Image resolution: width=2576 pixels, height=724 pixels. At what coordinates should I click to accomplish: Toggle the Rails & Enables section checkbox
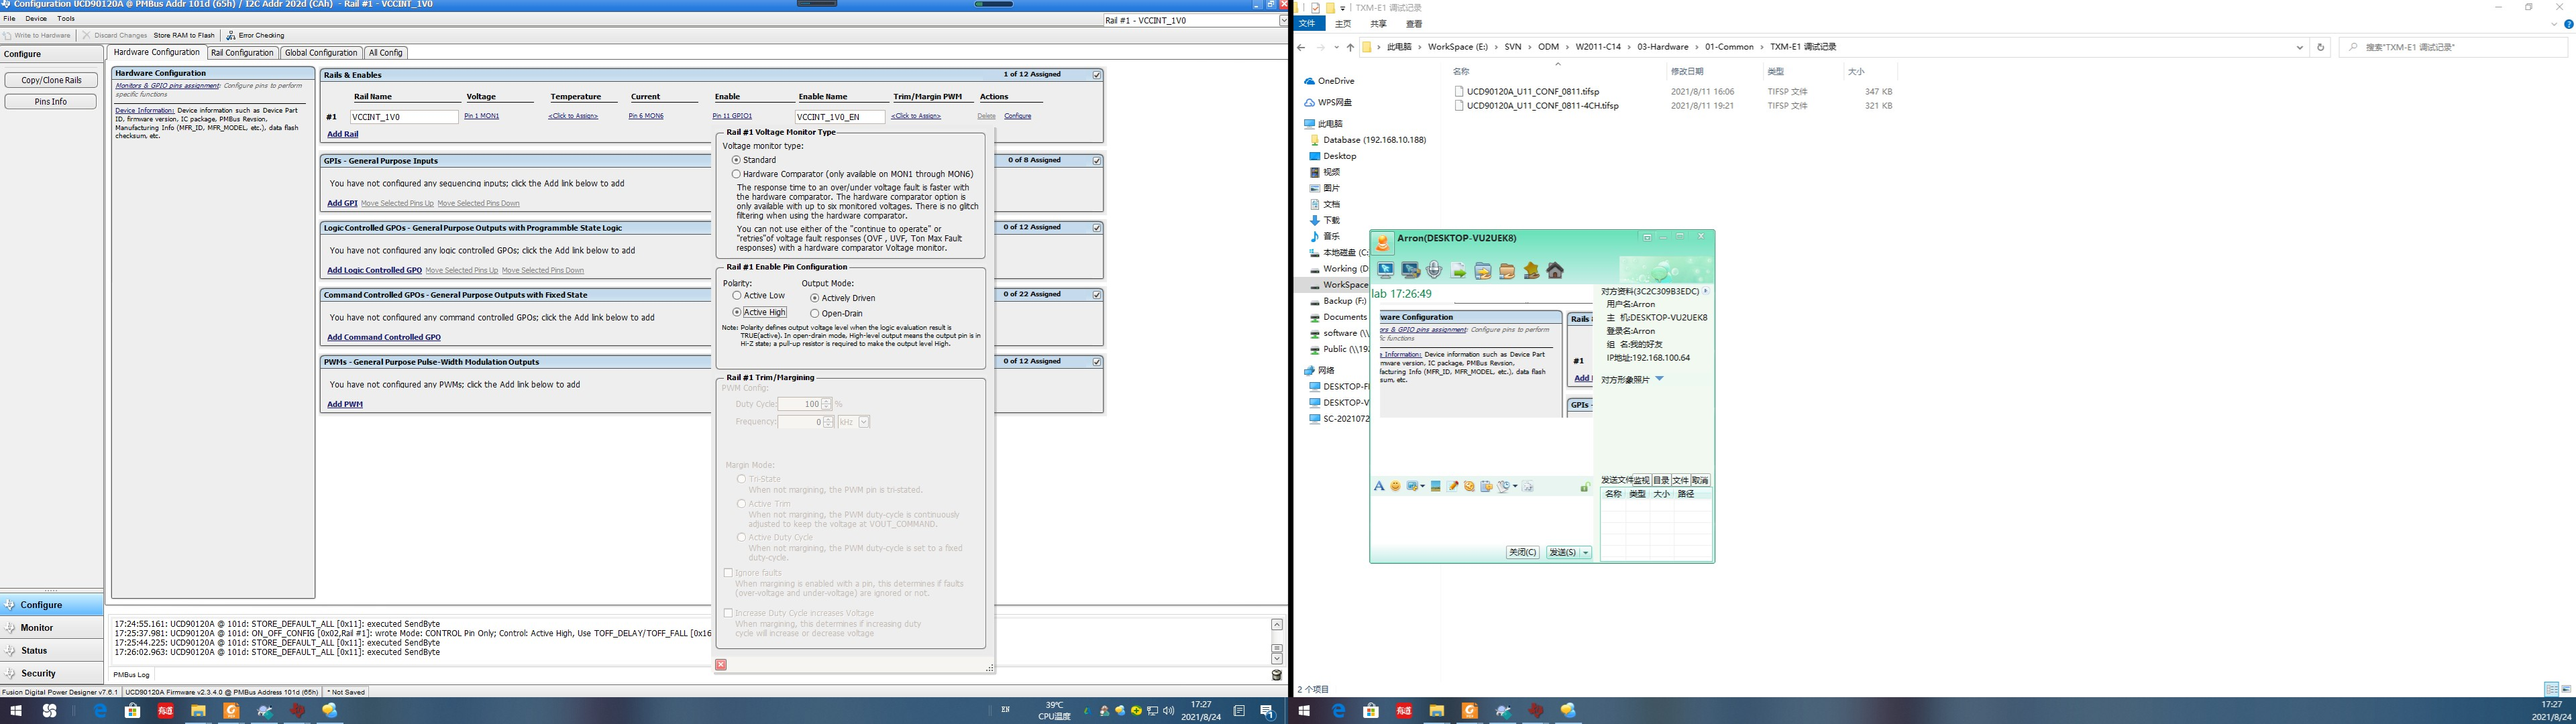coord(1097,75)
